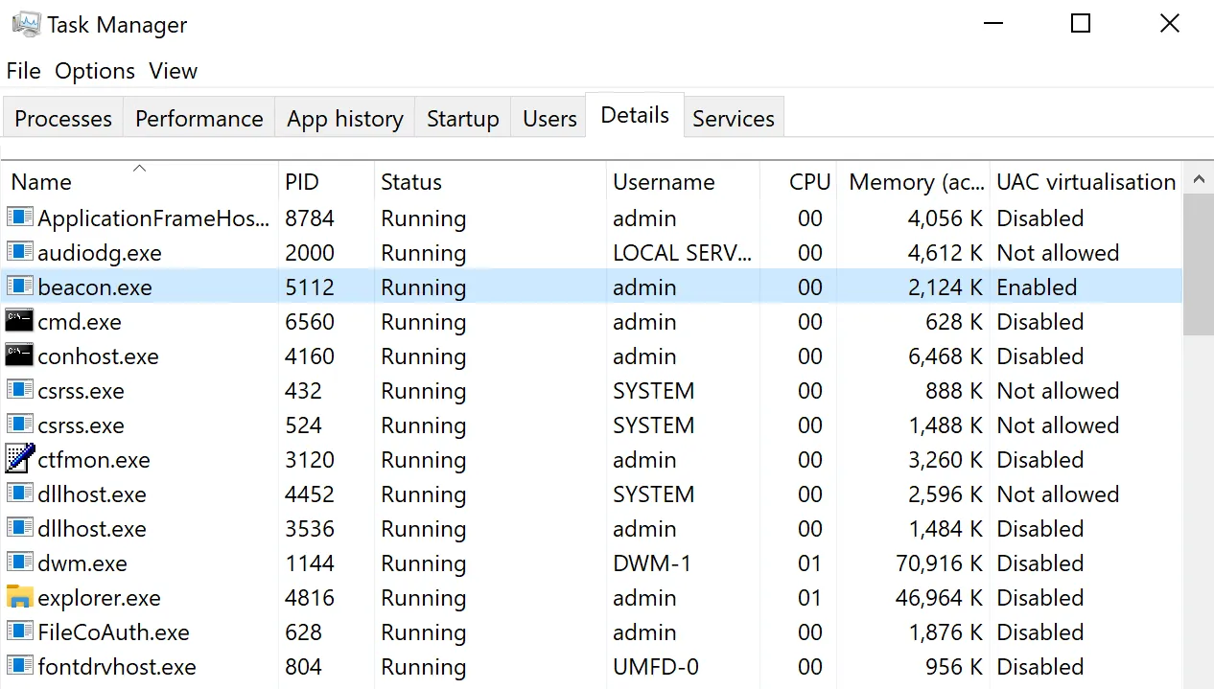Select the conhost.exe process name

[x=98, y=356]
